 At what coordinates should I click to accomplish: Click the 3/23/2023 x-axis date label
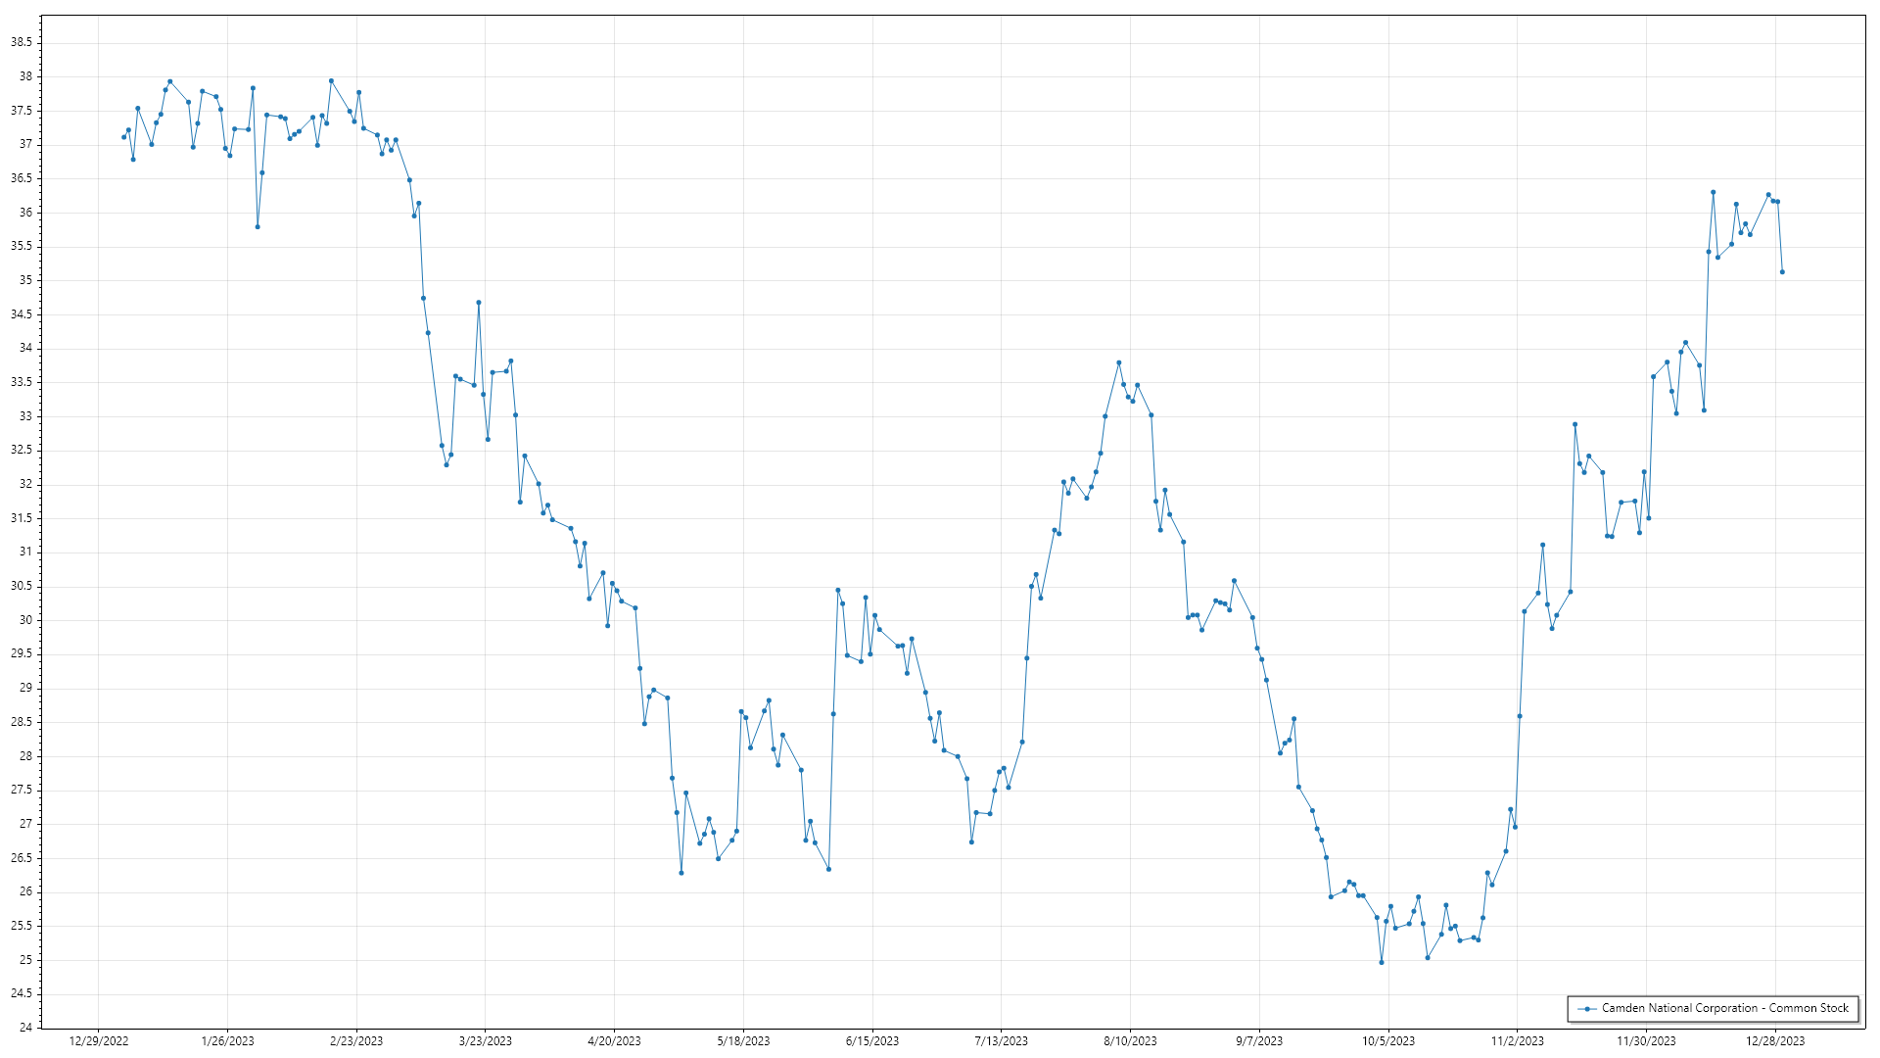(486, 1041)
